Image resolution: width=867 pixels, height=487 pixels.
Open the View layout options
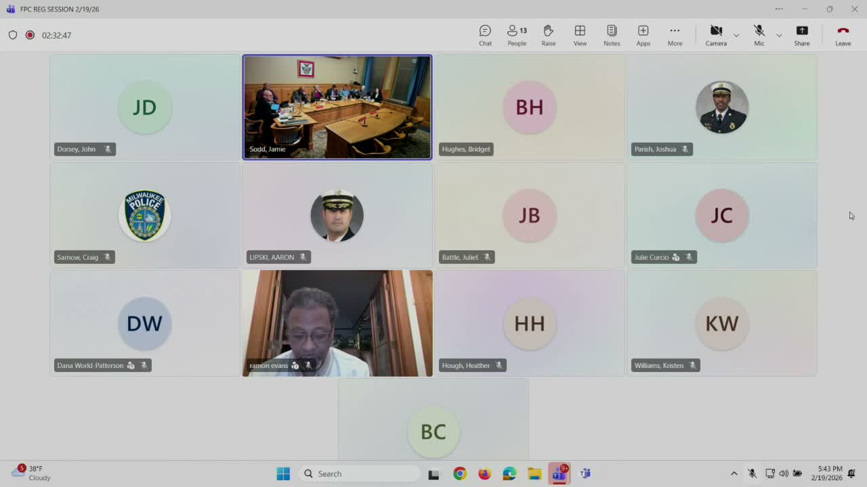coord(580,35)
